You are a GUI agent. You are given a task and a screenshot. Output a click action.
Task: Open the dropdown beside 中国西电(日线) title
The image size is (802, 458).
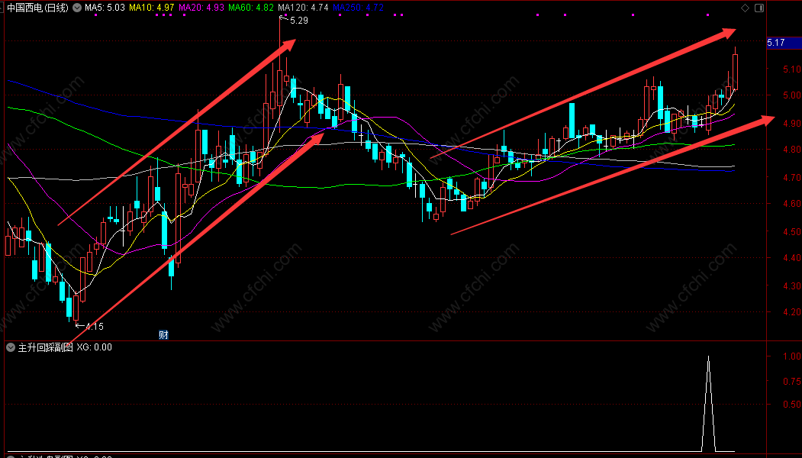click(x=77, y=8)
